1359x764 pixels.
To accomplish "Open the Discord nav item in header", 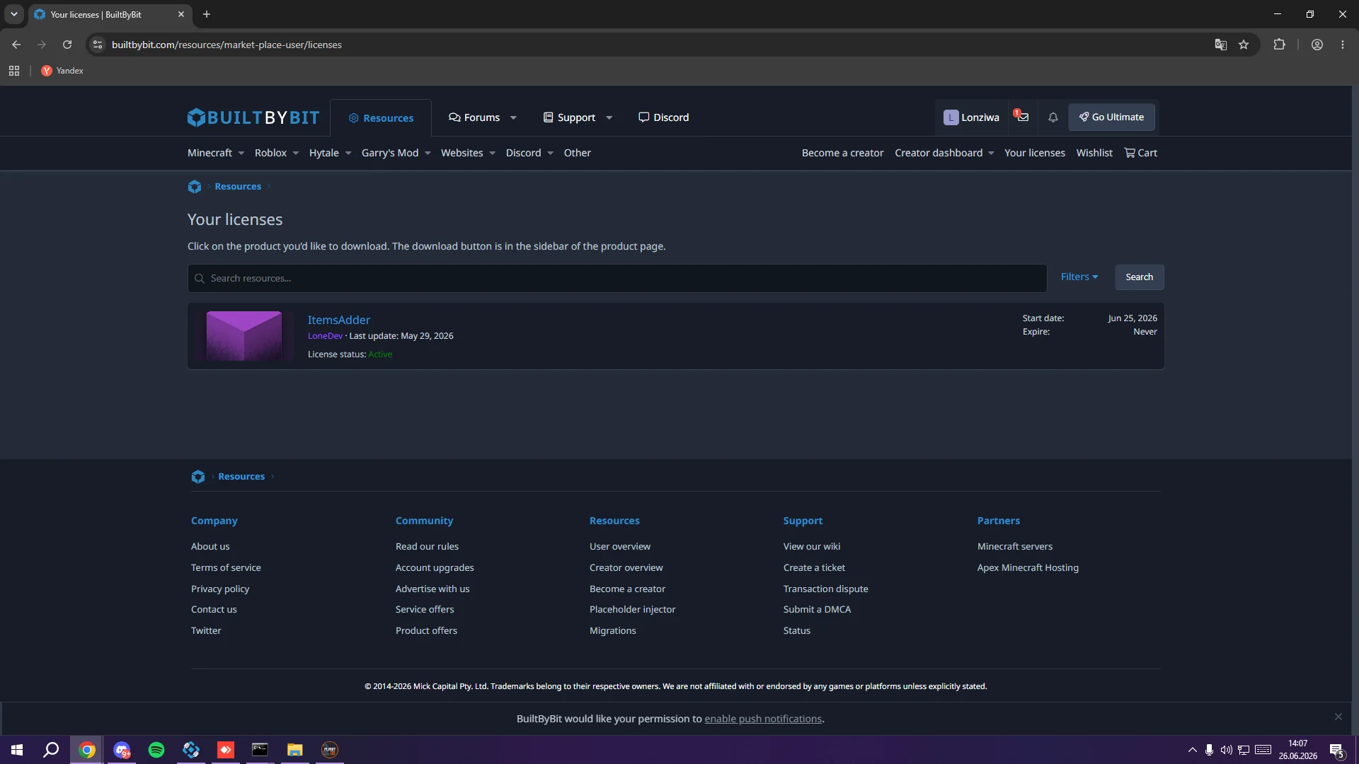I will tap(663, 117).
